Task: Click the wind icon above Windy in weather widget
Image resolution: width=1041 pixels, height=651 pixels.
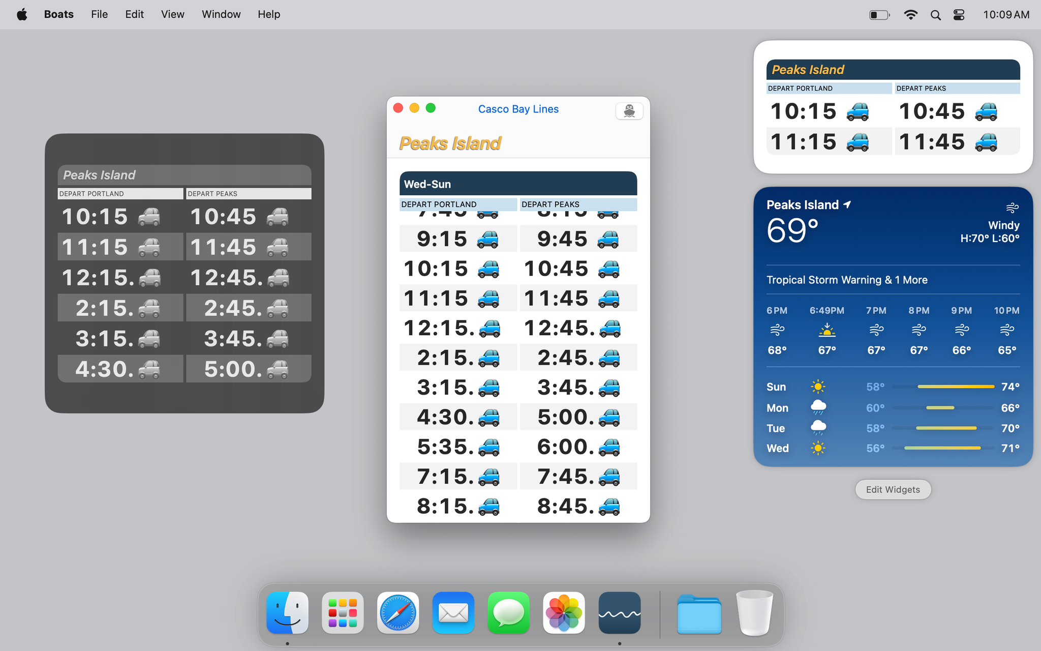Action: coord(1012,208)
